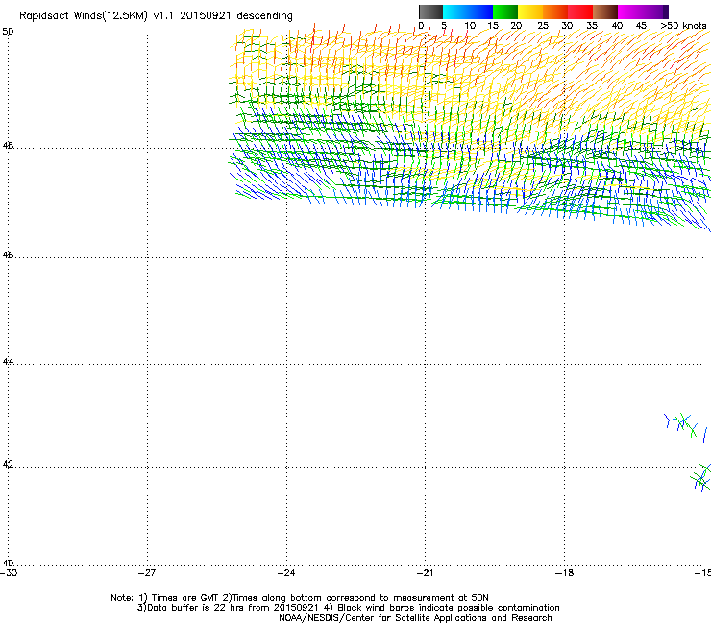The image size is (711, 624).
Task: Click the brown 35-40 knots color segment
Action: pos(605,12)
